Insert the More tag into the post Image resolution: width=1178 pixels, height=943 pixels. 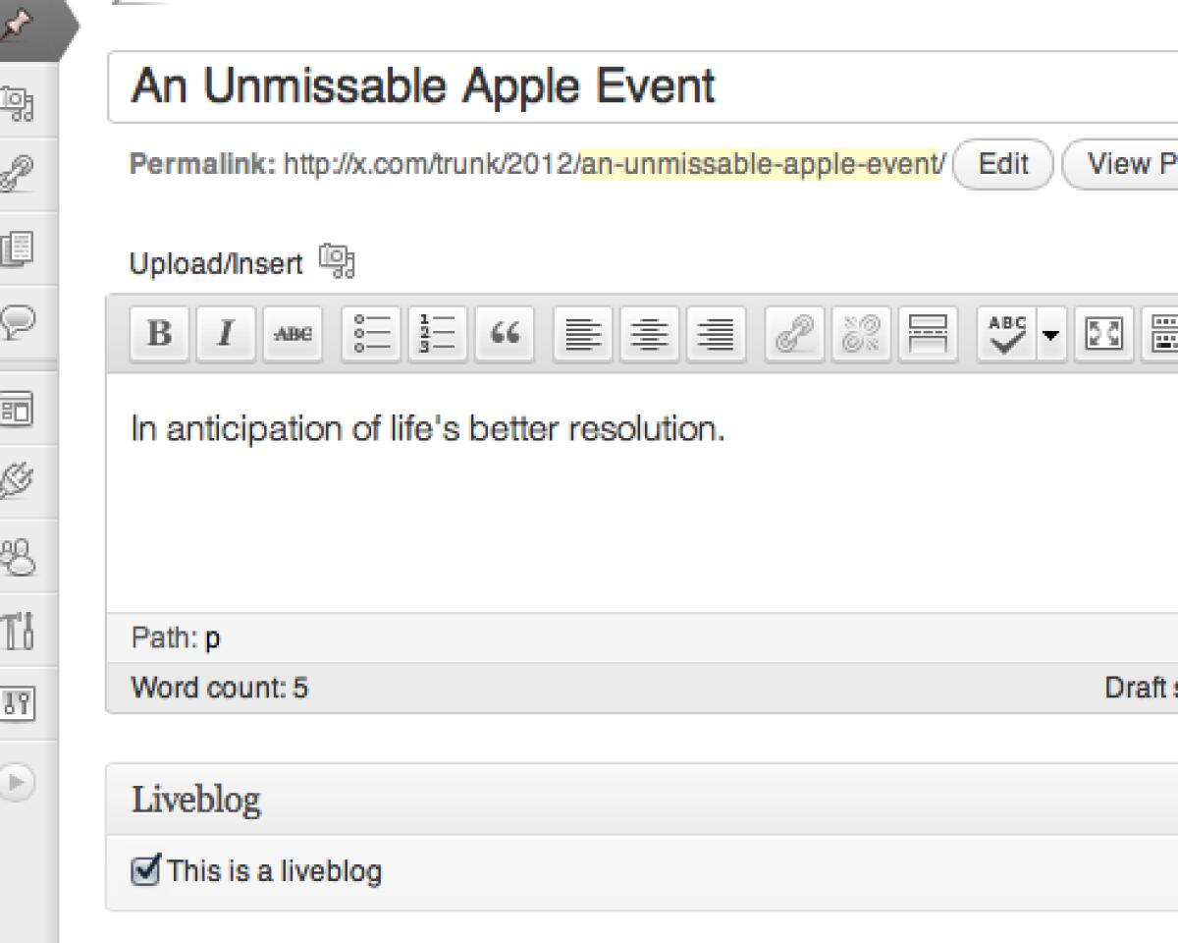pos(927,334)
